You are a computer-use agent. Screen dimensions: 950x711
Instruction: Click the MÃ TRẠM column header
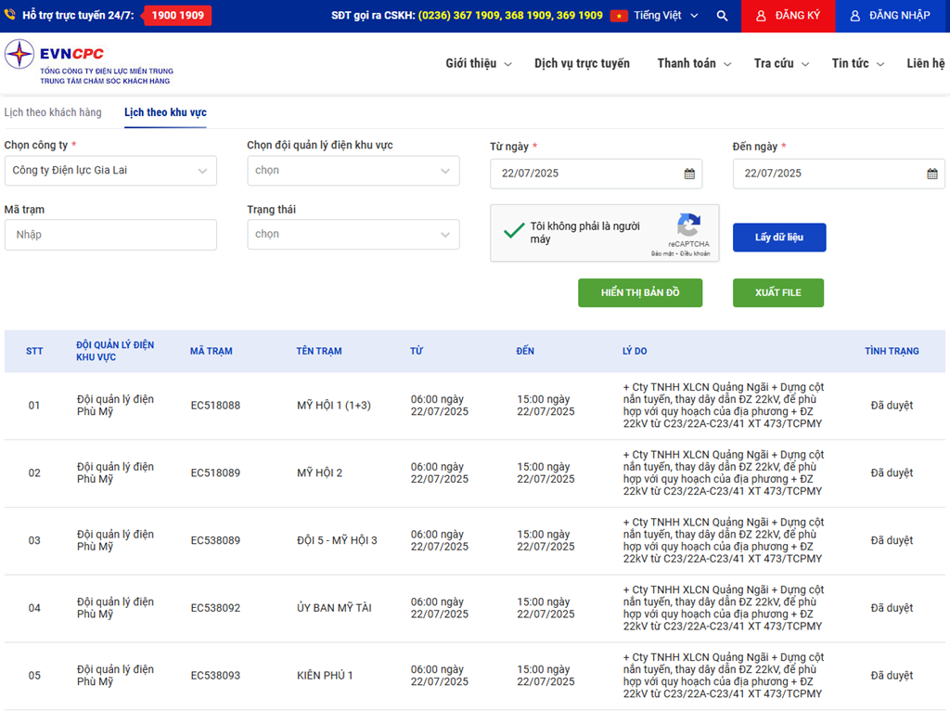[x=211, y=351]
